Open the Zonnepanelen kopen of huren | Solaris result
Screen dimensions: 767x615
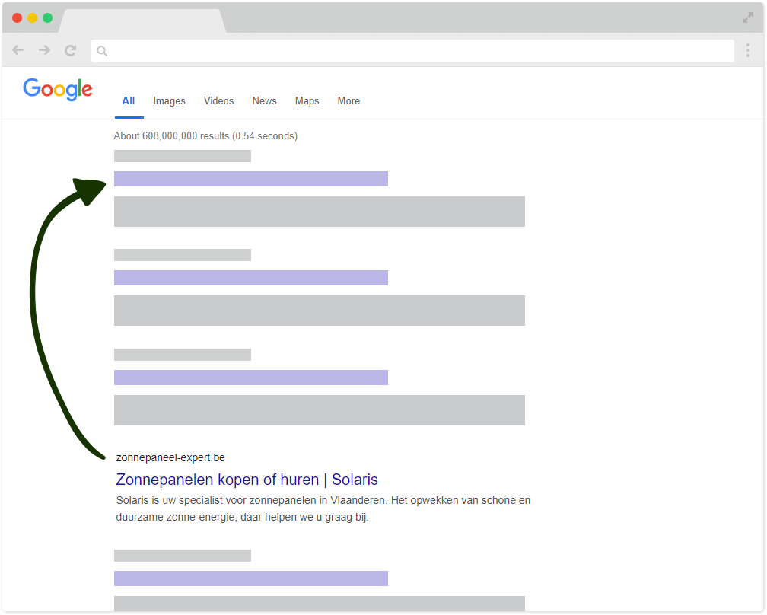coord(247,480)
